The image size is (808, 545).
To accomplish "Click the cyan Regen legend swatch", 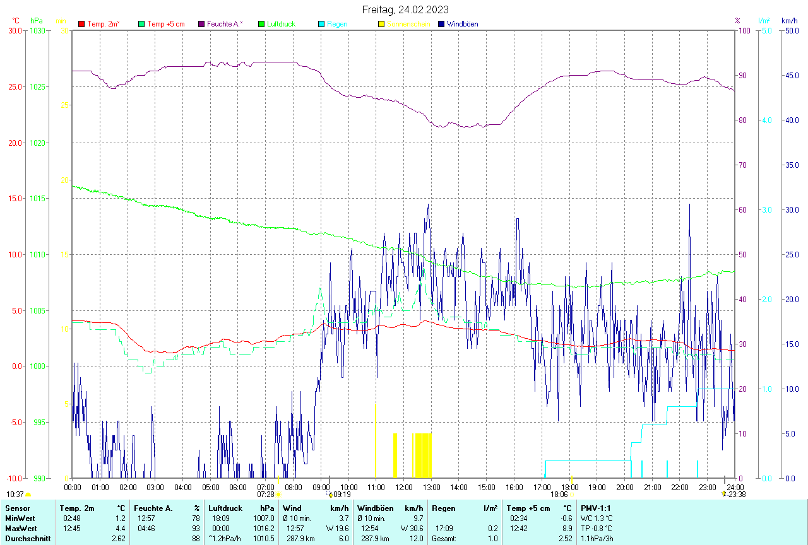I will tap(321, 24).
